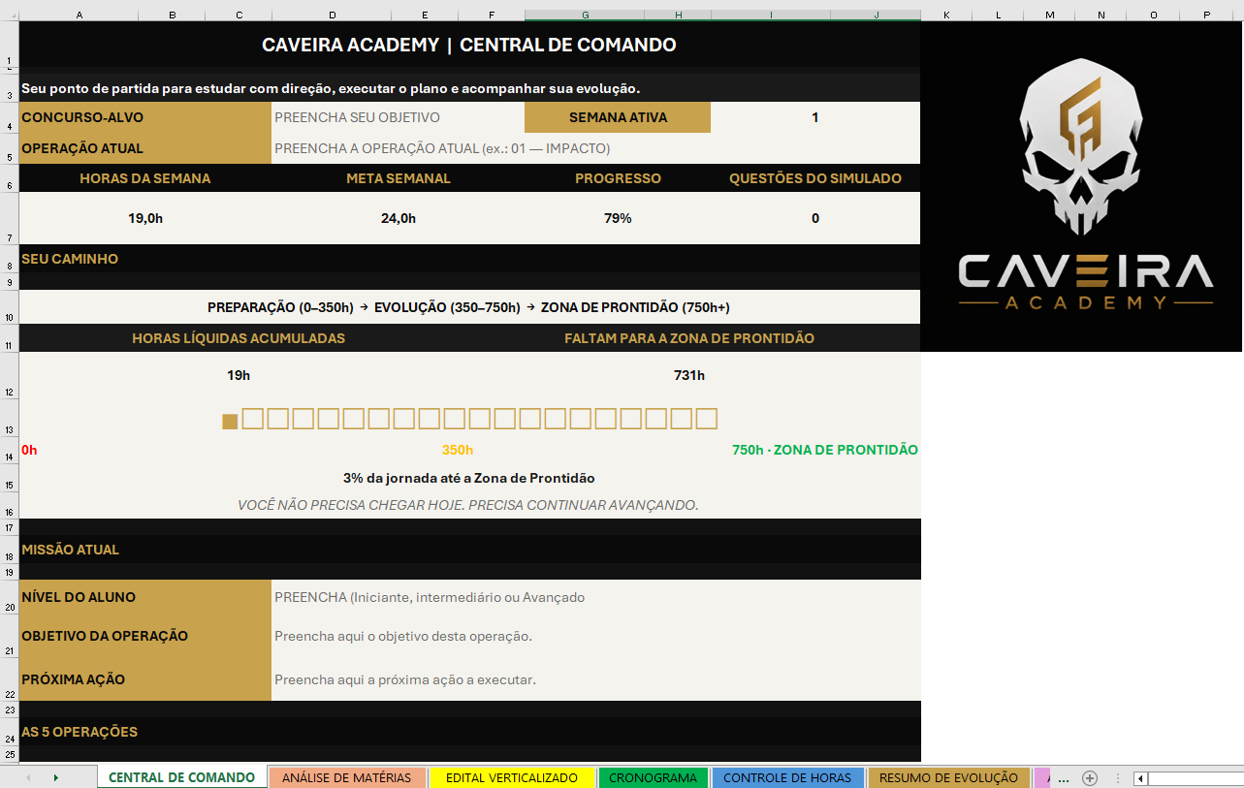Click the green '750h · ZONA DE PRONTIDÃO' label
1244x788 pixels.
pyautogui.click(x=825, y=450)
